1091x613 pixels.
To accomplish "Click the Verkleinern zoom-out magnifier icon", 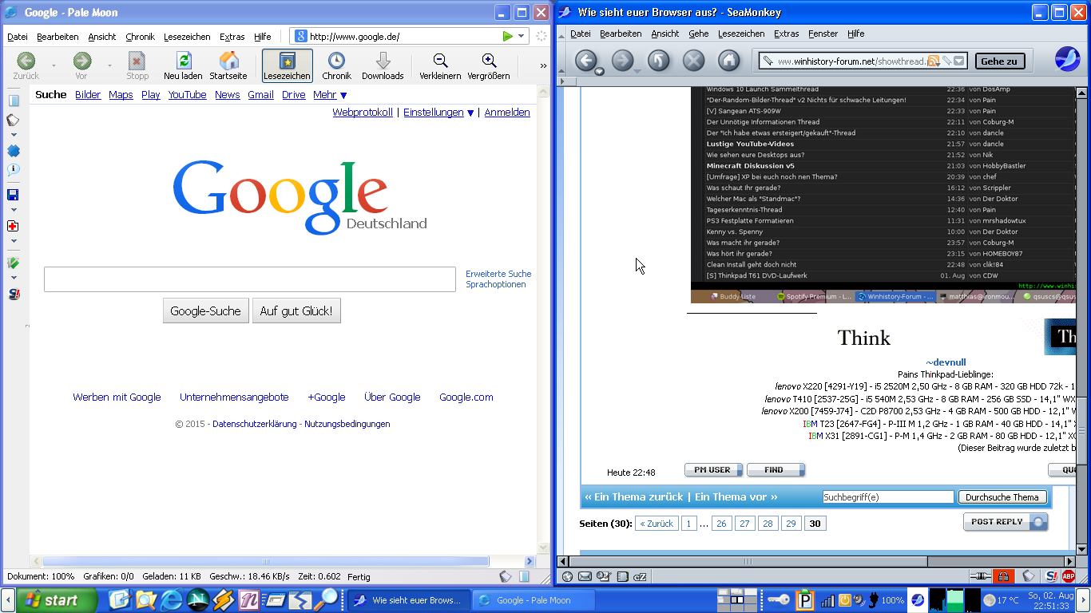I will point(440,61).
